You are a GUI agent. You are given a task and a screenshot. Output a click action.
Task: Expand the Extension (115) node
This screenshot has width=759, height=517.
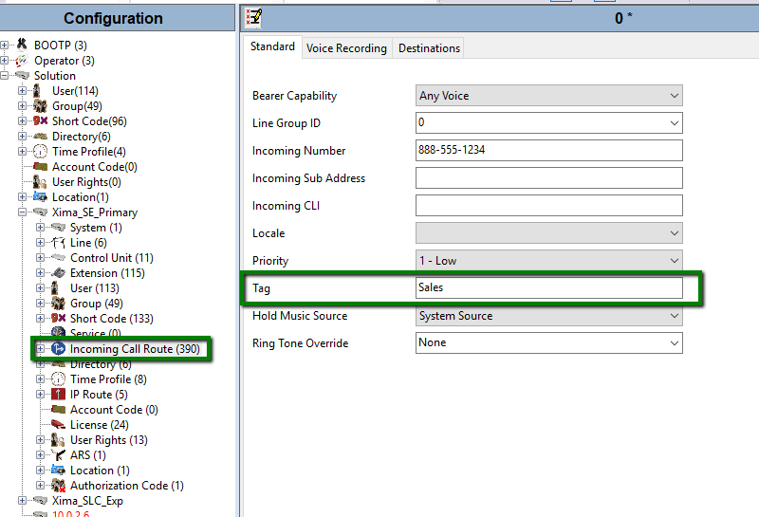point(40,272)
